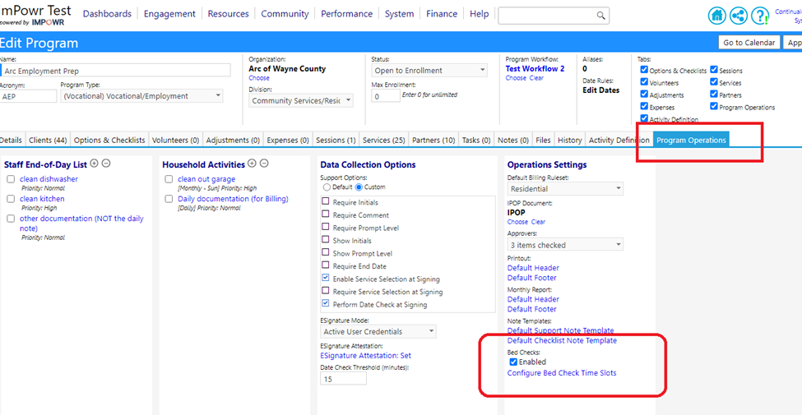Image resolution: width=802 pixels, height=415 pixels.
Task: Open Printout Default Header link
Action: [x=533, y=268]
